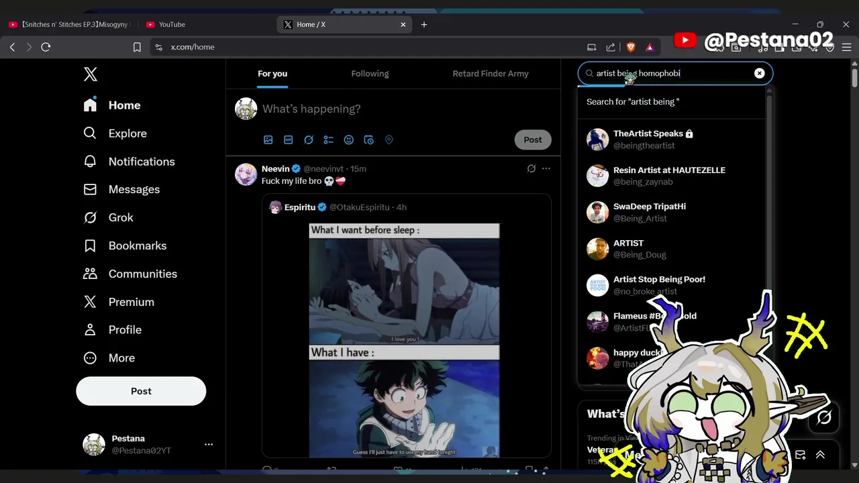Share the page using the share icon
The image size is (859, 483).
pos(611,47)
